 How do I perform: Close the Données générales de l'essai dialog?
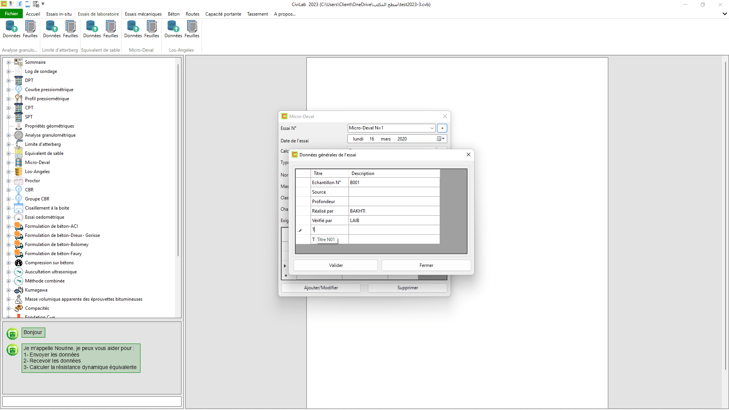click(x=468, y=155)
